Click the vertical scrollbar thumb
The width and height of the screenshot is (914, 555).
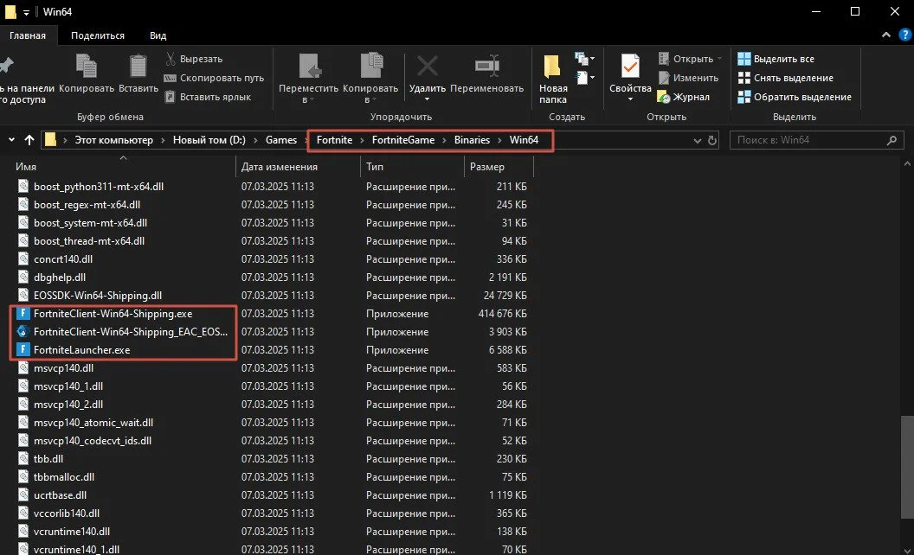[x=907, y=467]
